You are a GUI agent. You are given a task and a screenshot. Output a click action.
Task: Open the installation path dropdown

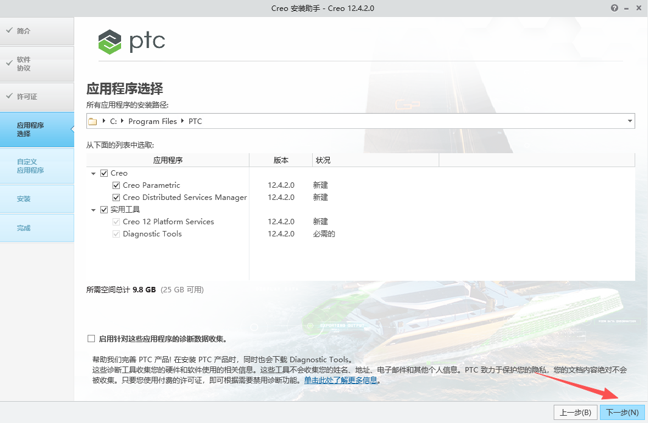630,121
